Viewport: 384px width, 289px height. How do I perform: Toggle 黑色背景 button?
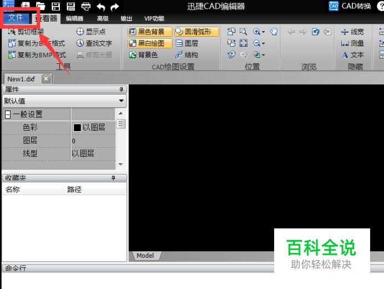(150, 32)
